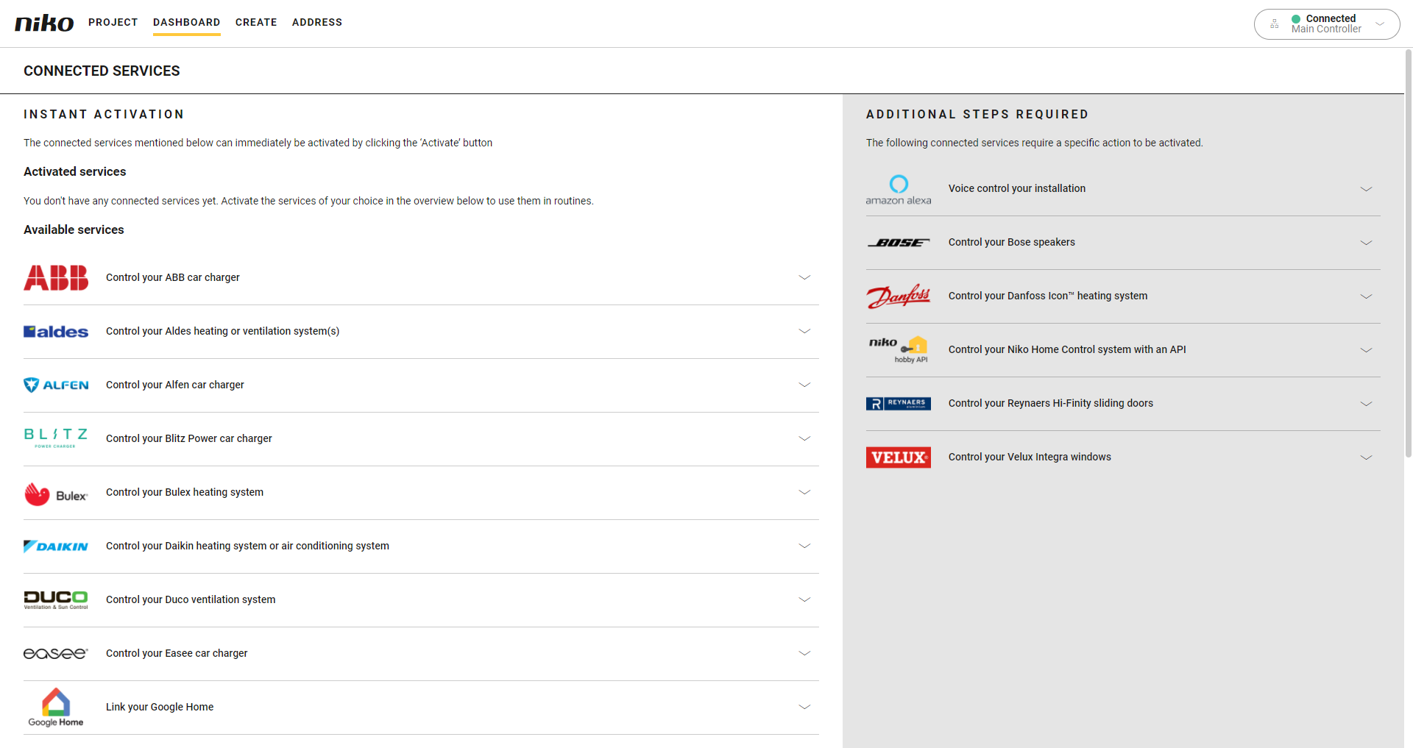1413x748 pixels.
Task: Click the ABB brand logo
Action: 56,278
